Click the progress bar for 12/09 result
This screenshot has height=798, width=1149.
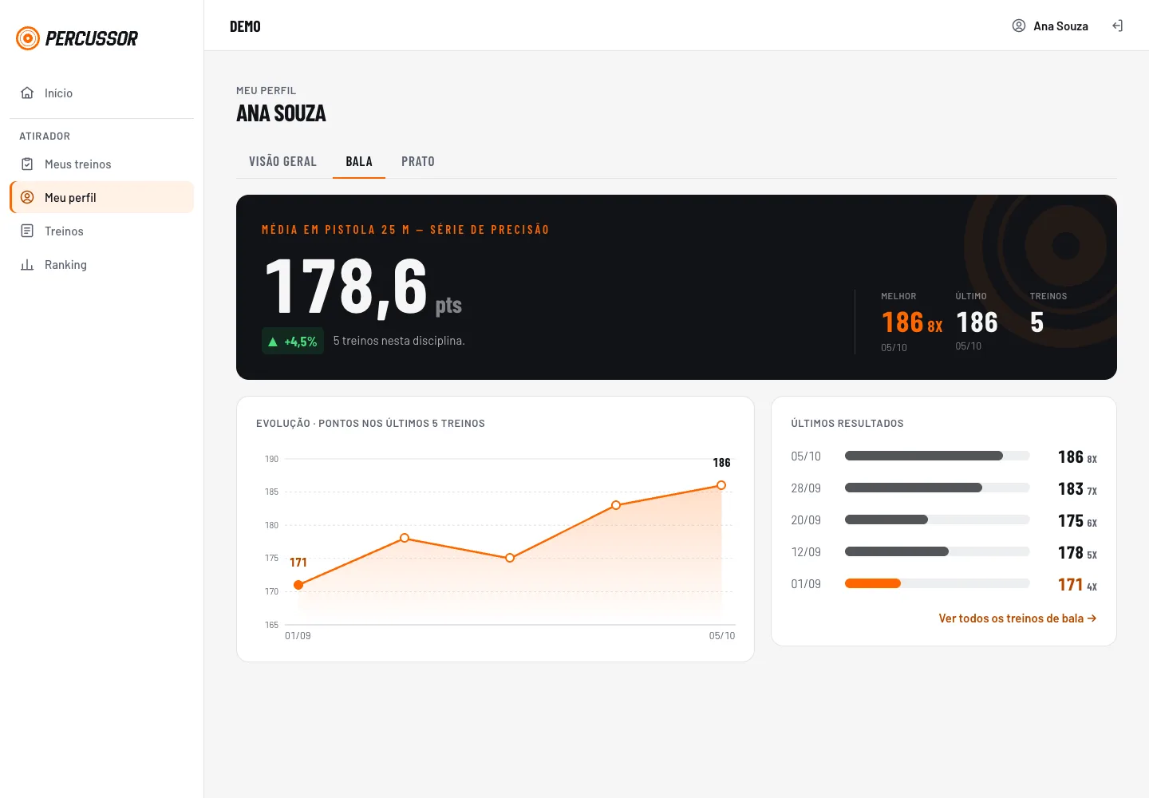coord(938,552)
